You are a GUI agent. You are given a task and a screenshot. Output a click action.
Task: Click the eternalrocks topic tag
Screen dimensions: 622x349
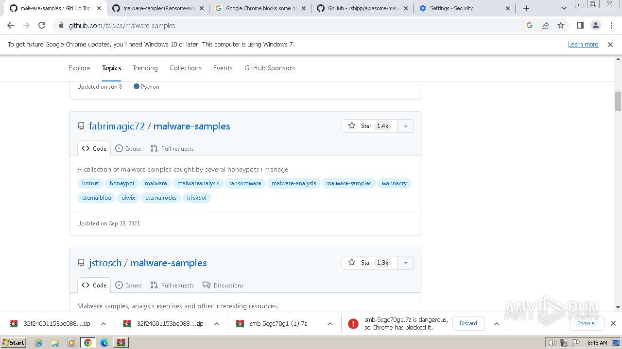[161, 198]
